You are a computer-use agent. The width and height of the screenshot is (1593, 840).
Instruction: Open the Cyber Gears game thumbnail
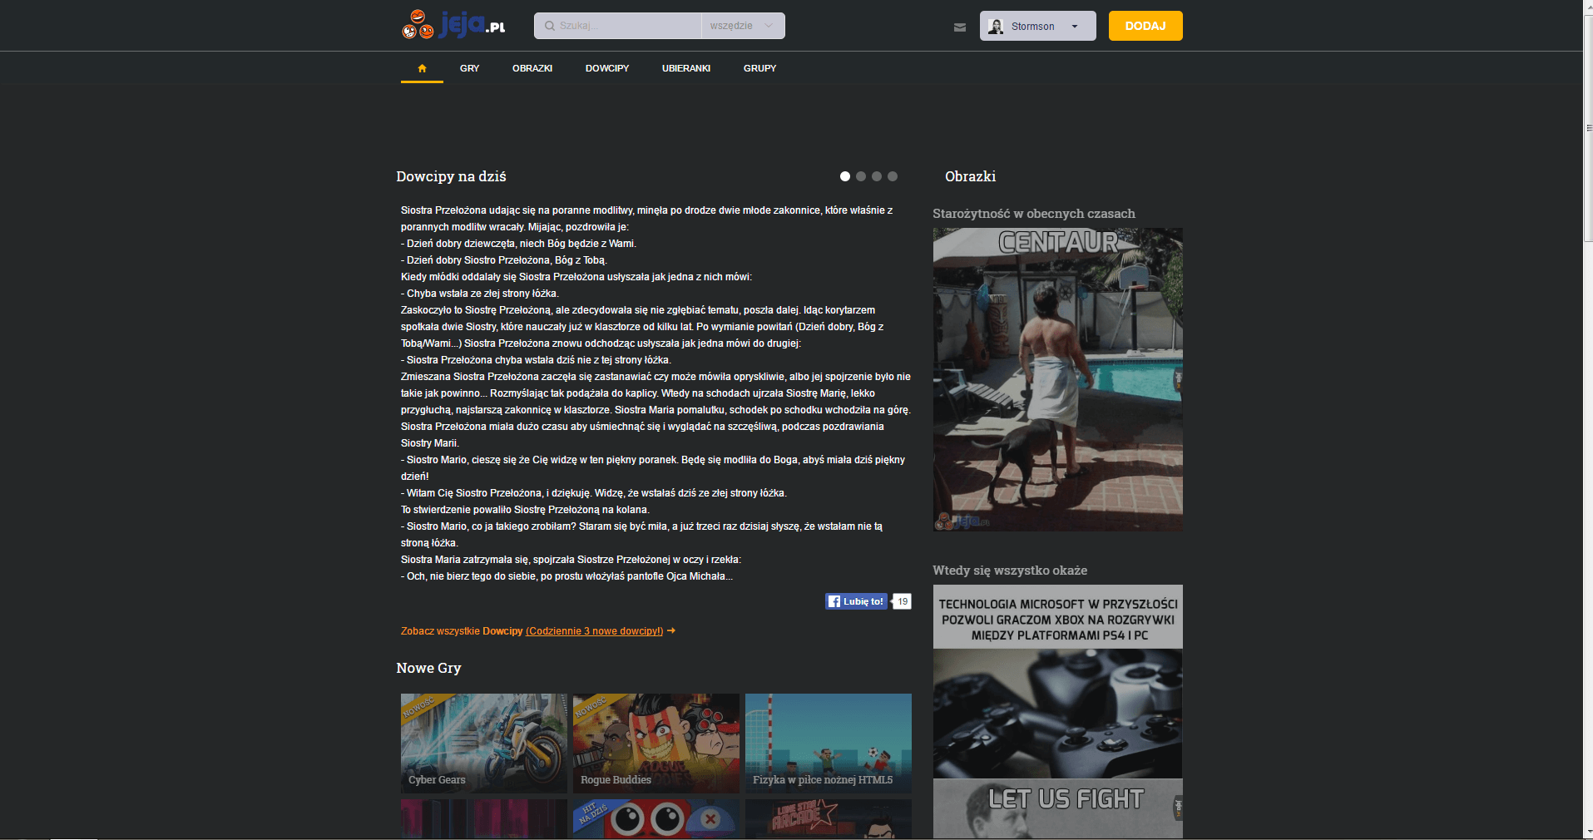[483, 743]
